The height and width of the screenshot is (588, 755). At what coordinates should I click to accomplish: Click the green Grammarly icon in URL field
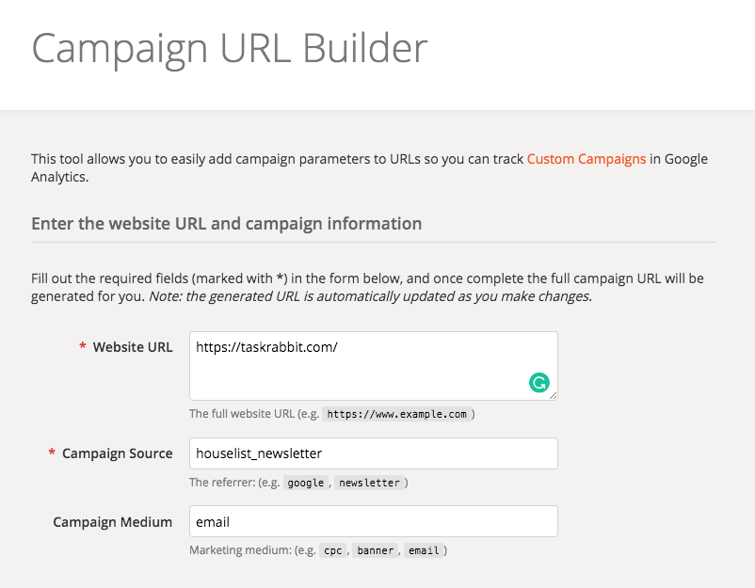pos(539,383)
